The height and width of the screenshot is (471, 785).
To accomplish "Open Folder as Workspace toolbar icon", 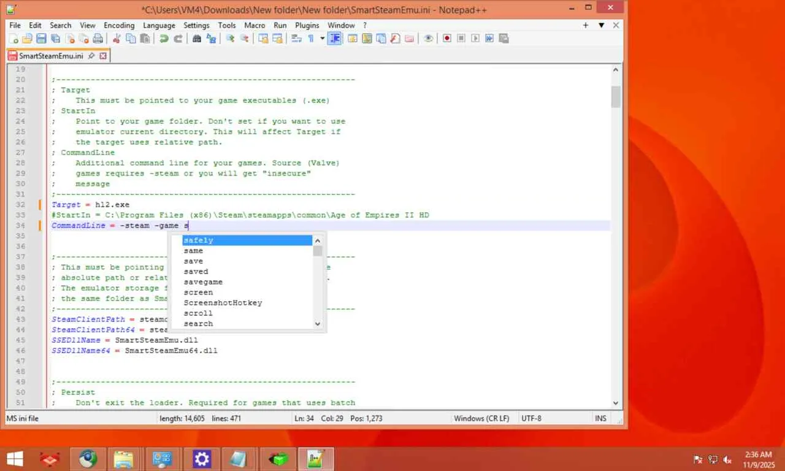I will 409,38.
